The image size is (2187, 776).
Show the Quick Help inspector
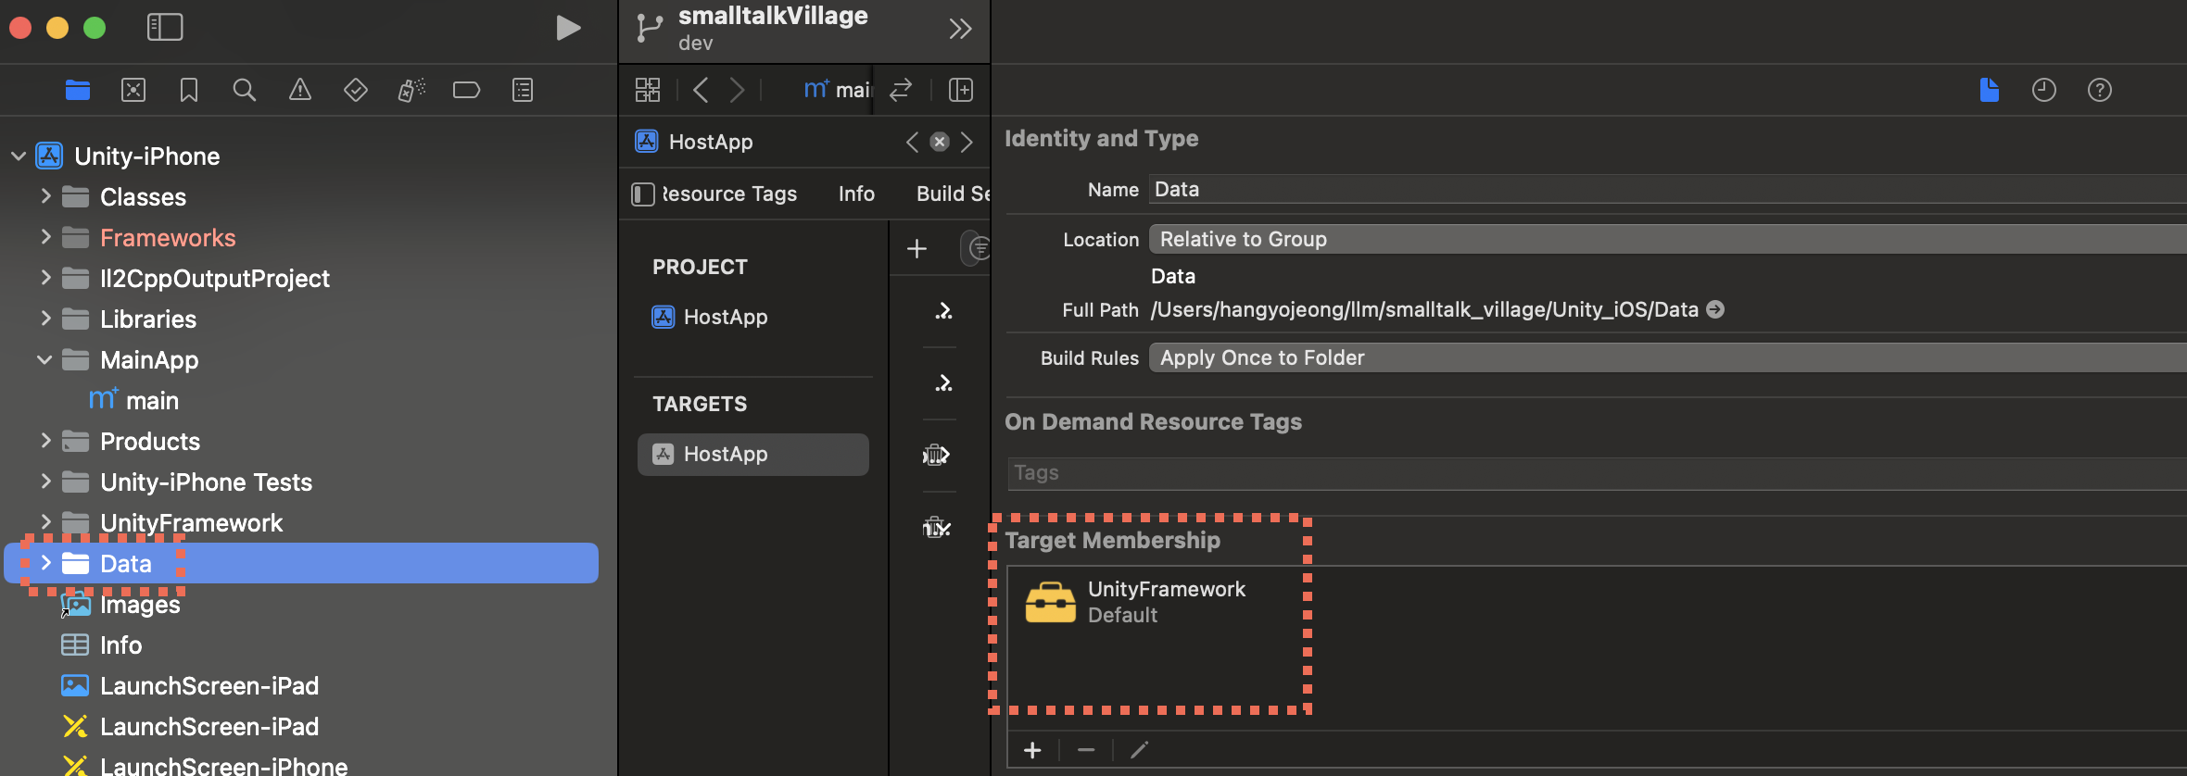[2100, 90]
